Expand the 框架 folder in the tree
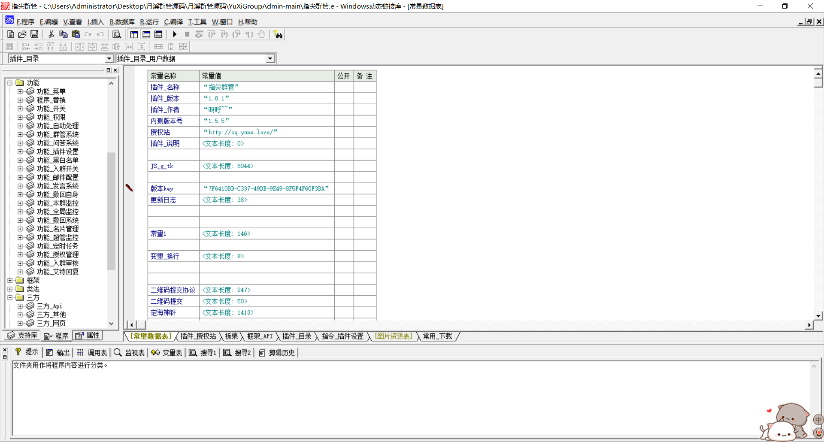824x442 pixels. click(x=10, y=280)
